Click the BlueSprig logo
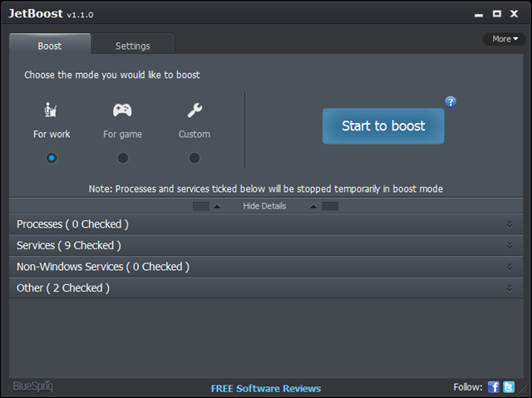Viewport: 532px width, 398px height. (x=33, y=386)
